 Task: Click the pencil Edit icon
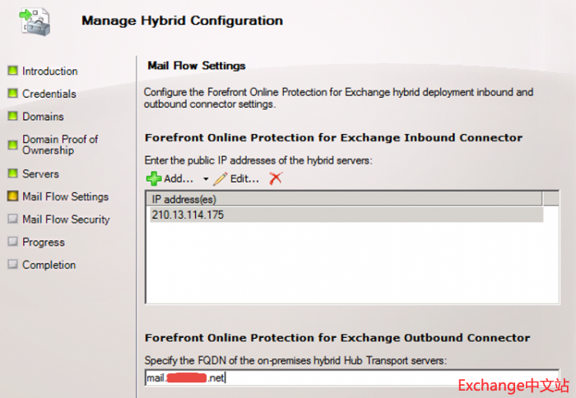click(x=220, y=178)
